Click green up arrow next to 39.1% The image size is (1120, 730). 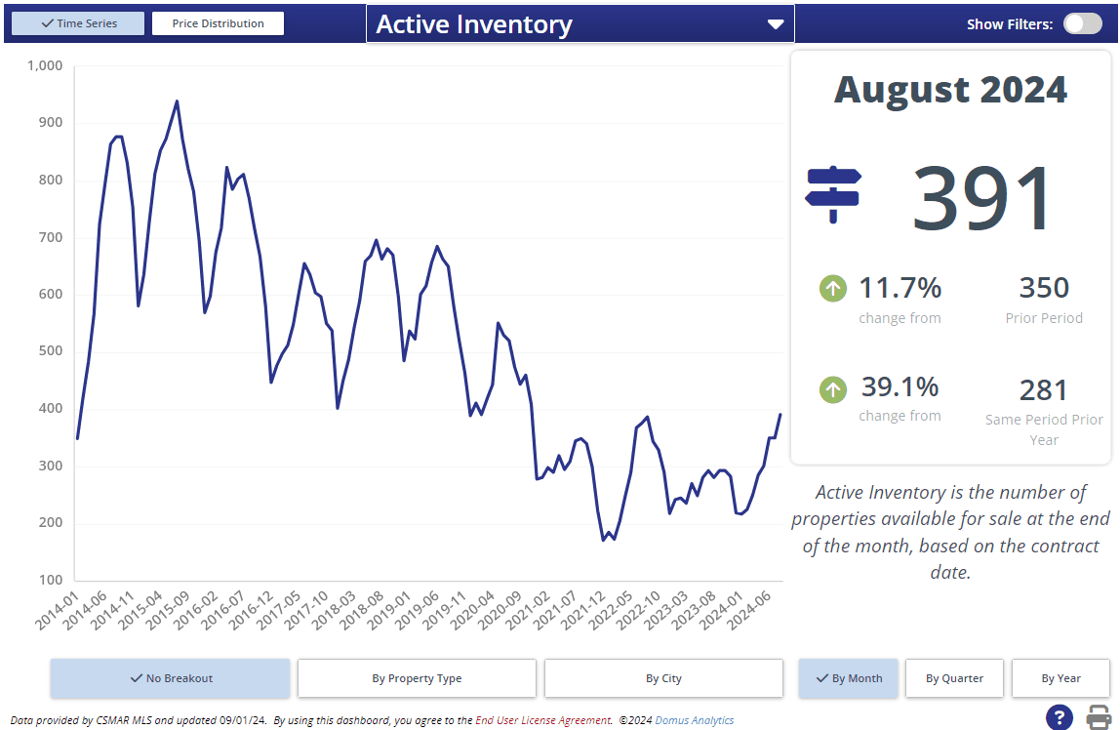click(832, 390)
